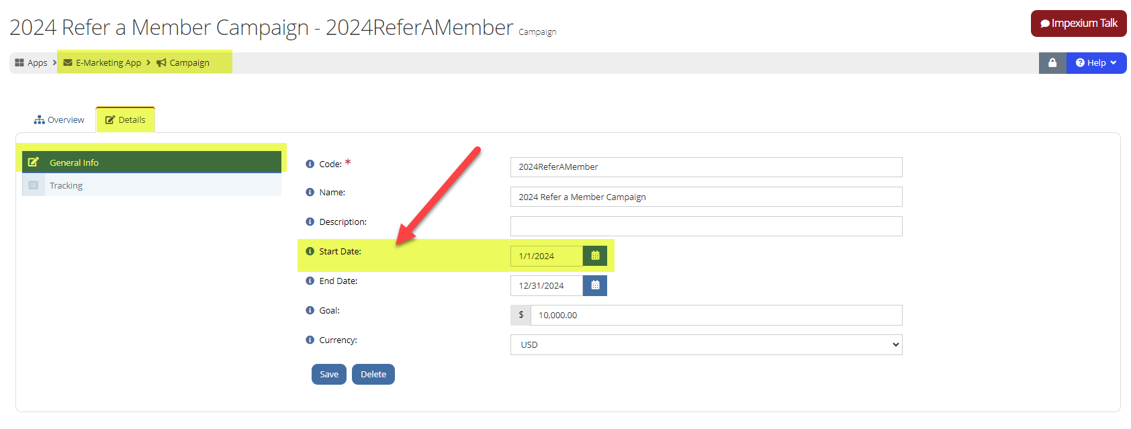The height and width of the screenshot is (429, 1131).
Task: Click the info icon beside Goal
Action: 310,310
